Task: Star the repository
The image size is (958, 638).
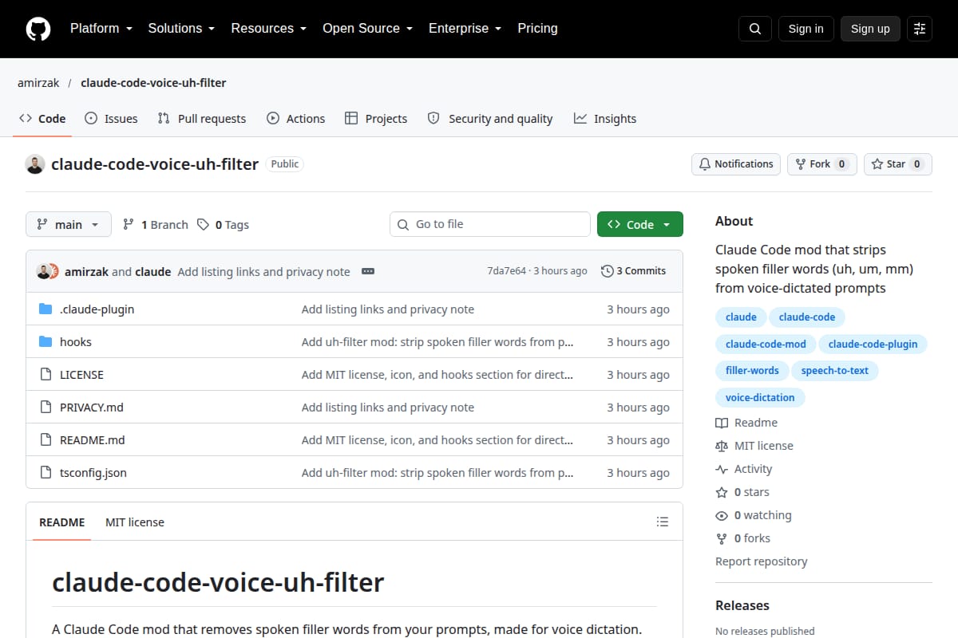Action: click(x=898, y=164)
